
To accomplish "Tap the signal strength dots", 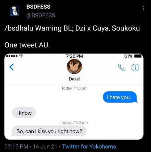I will 12,56.
